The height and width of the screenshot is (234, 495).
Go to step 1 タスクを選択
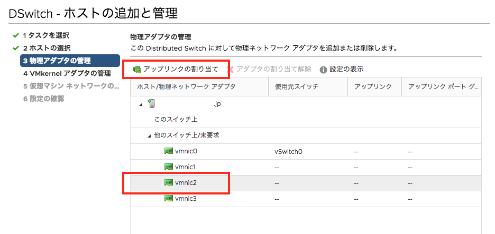point(46,35)
